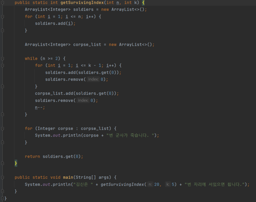The width and height of the screenshot is (256, 202).
Task: Click fold-end marker closing the inner for loop
Action: 3,86
